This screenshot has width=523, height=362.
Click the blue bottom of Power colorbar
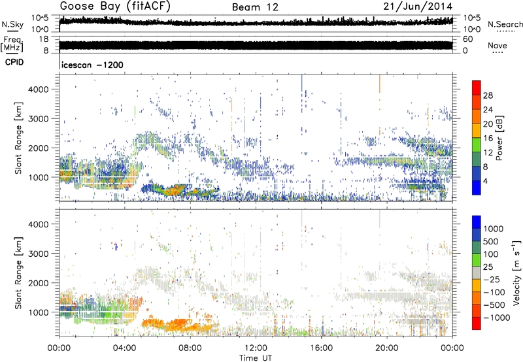477,188
